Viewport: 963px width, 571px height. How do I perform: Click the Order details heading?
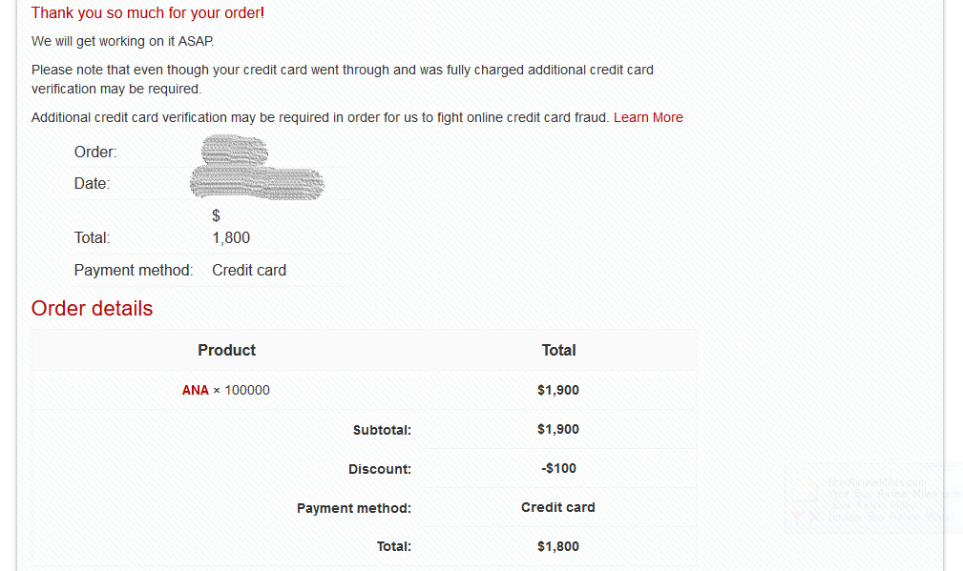click(93, 308)
